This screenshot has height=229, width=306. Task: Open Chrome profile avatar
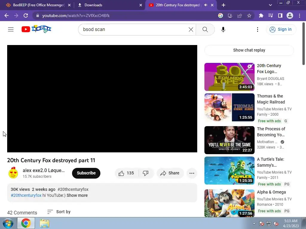pyautogui.click(x=290, y=16)
